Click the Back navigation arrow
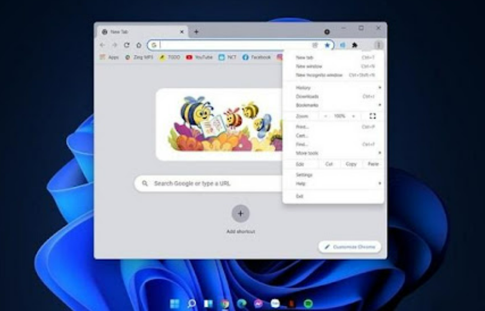The height and width of the screenshot is (311, 485). pyautogui.click(x=102, y=45)
